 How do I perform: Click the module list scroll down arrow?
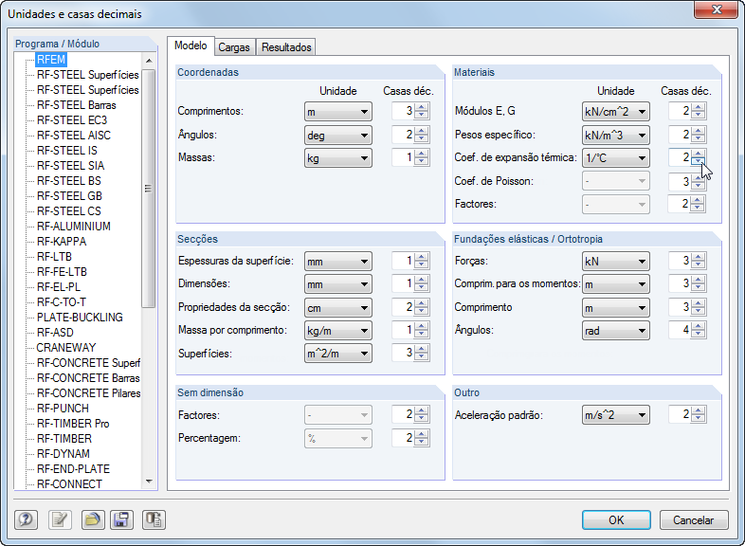coord(148,482)
